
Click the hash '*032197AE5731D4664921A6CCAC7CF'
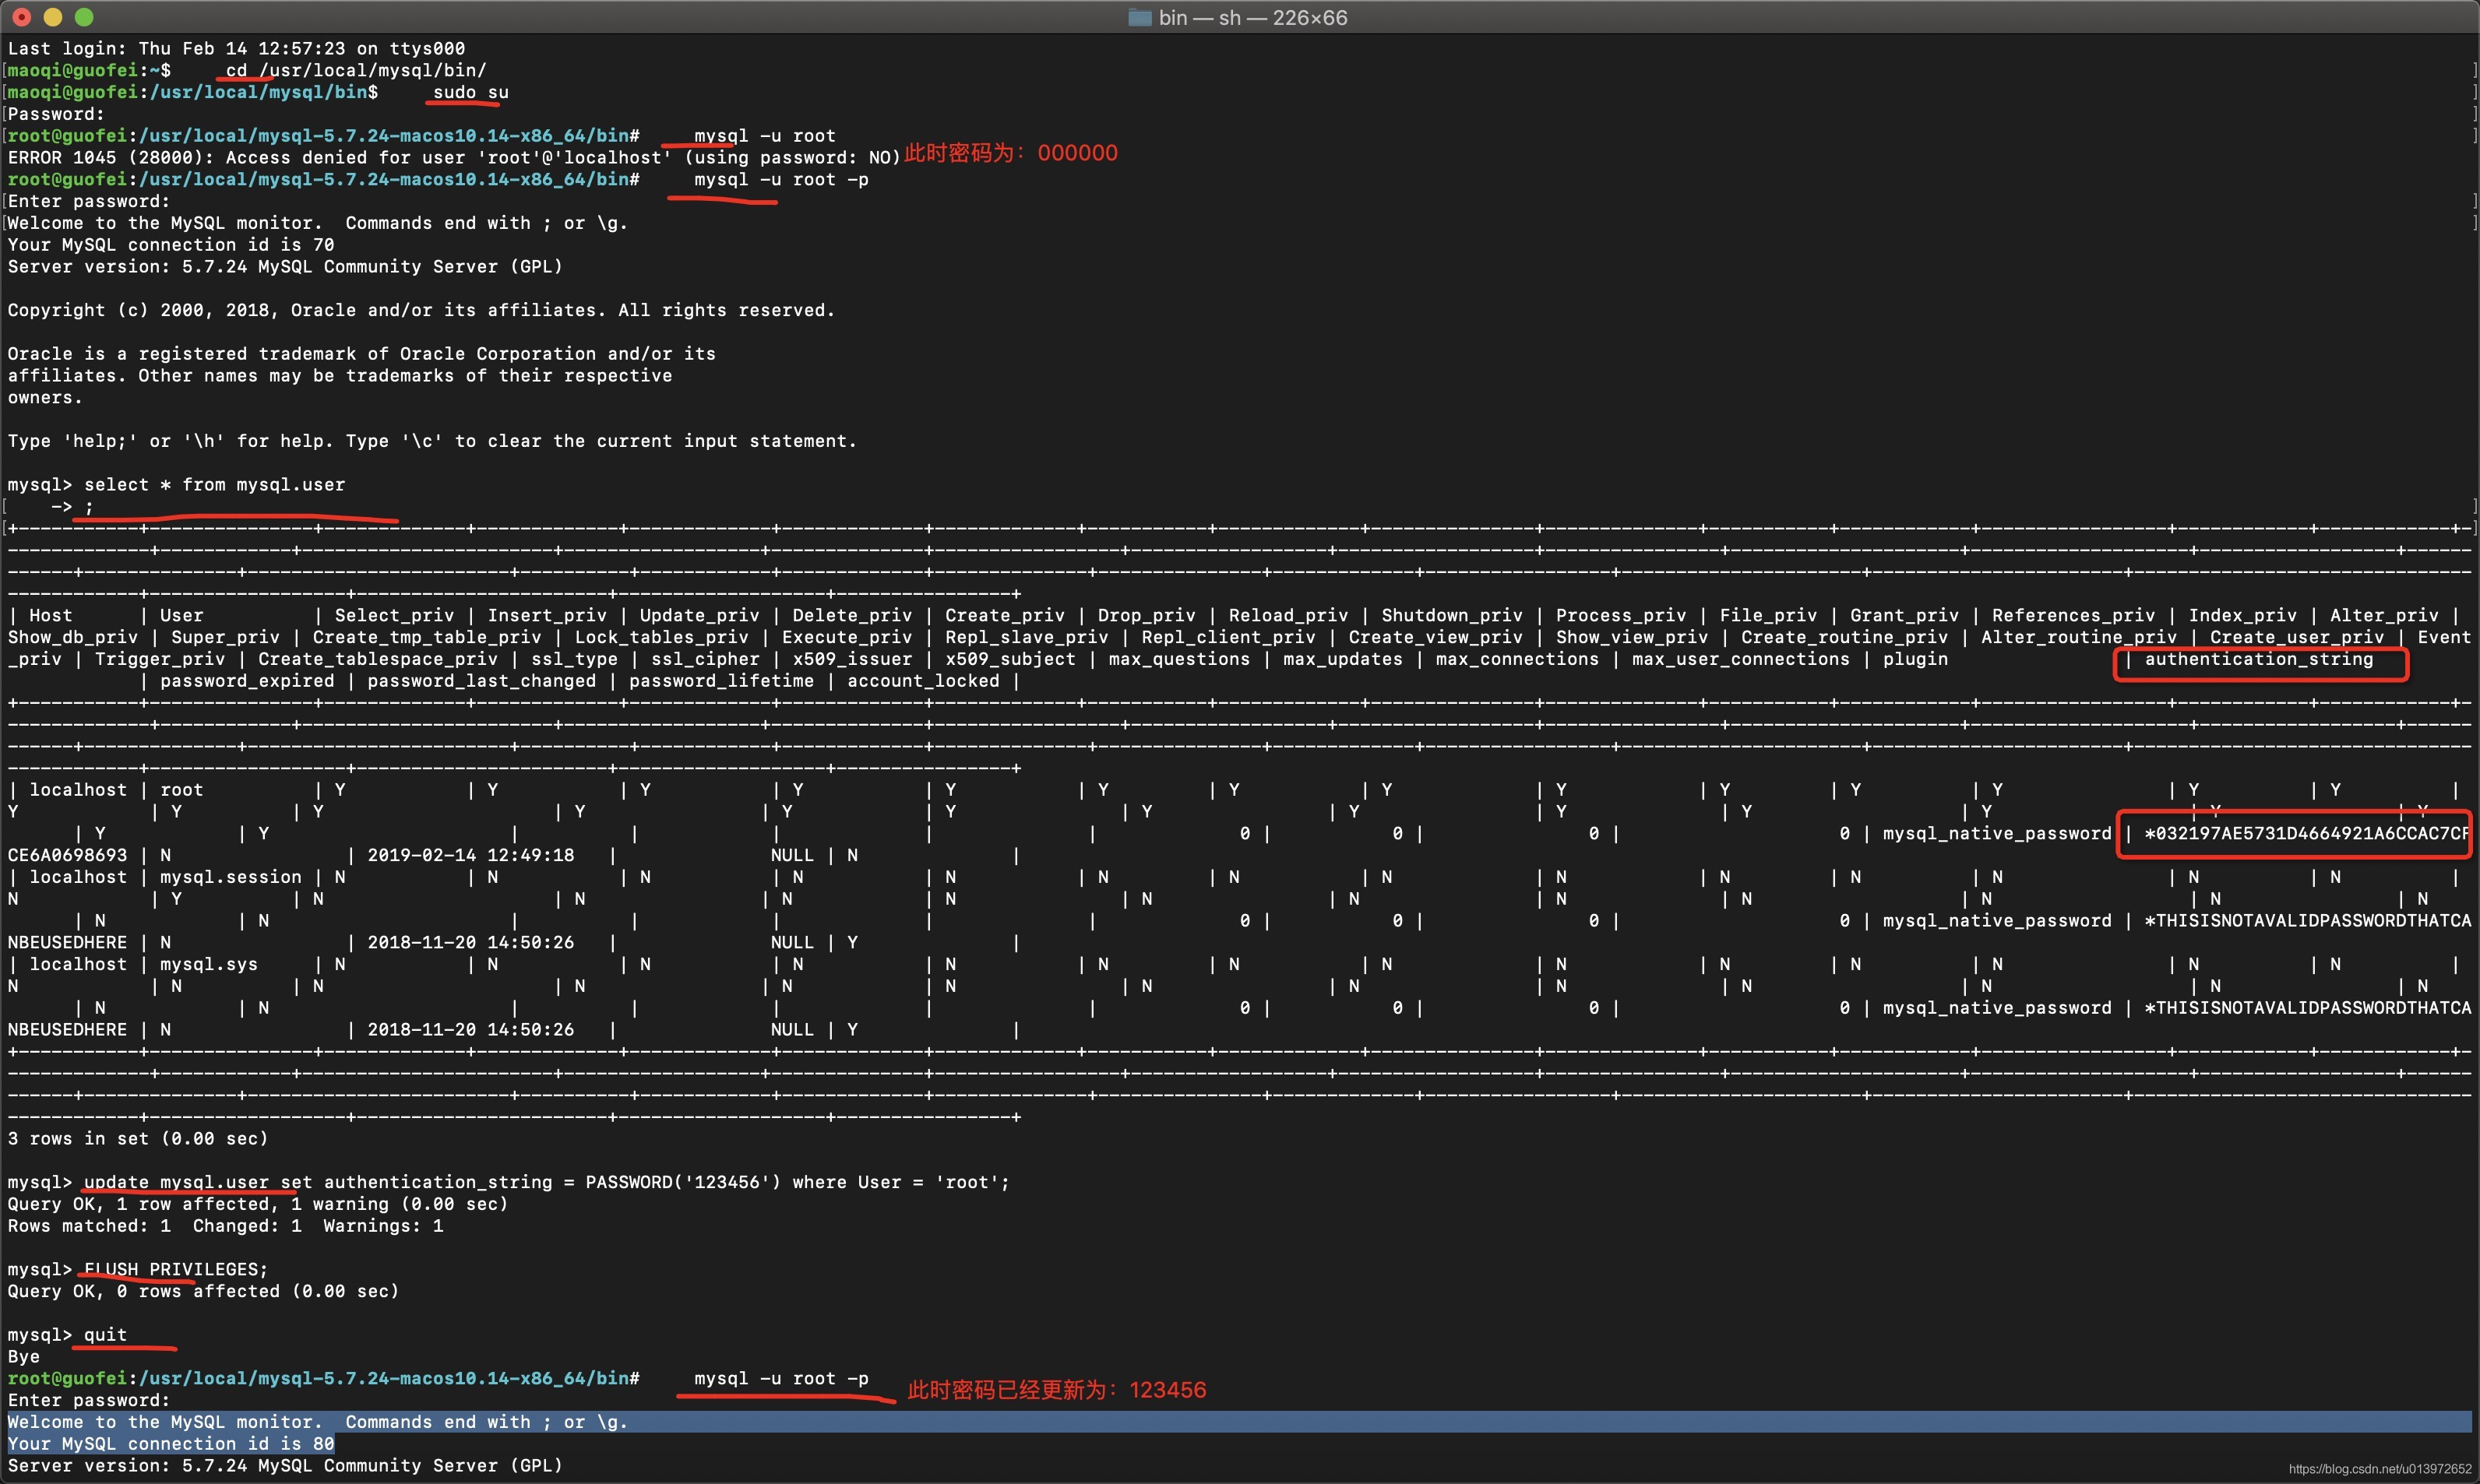(2306, 833)
